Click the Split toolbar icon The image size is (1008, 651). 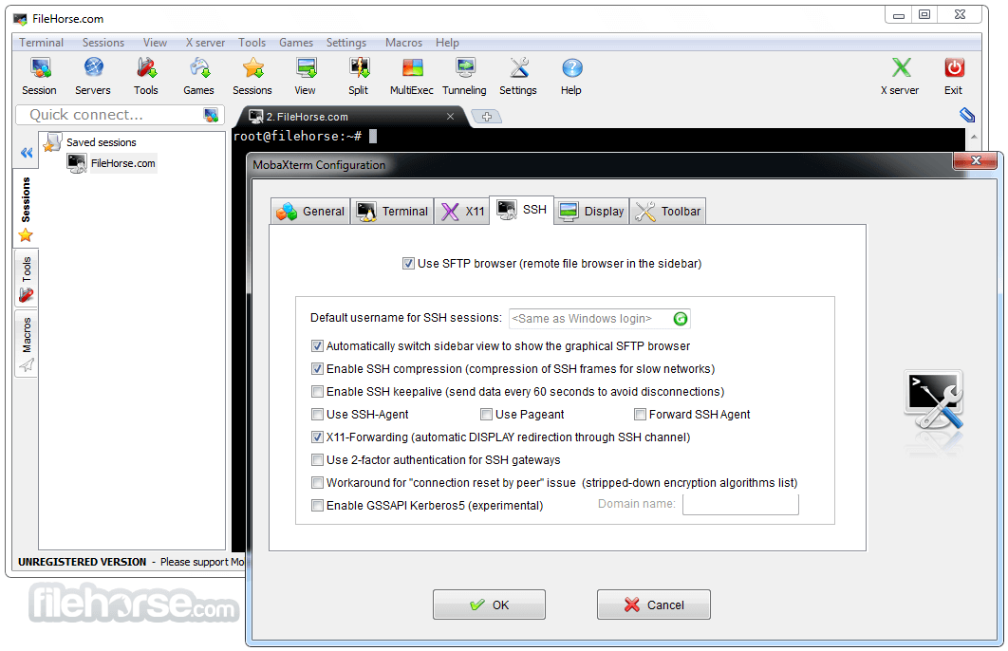[x=358, y=76]
